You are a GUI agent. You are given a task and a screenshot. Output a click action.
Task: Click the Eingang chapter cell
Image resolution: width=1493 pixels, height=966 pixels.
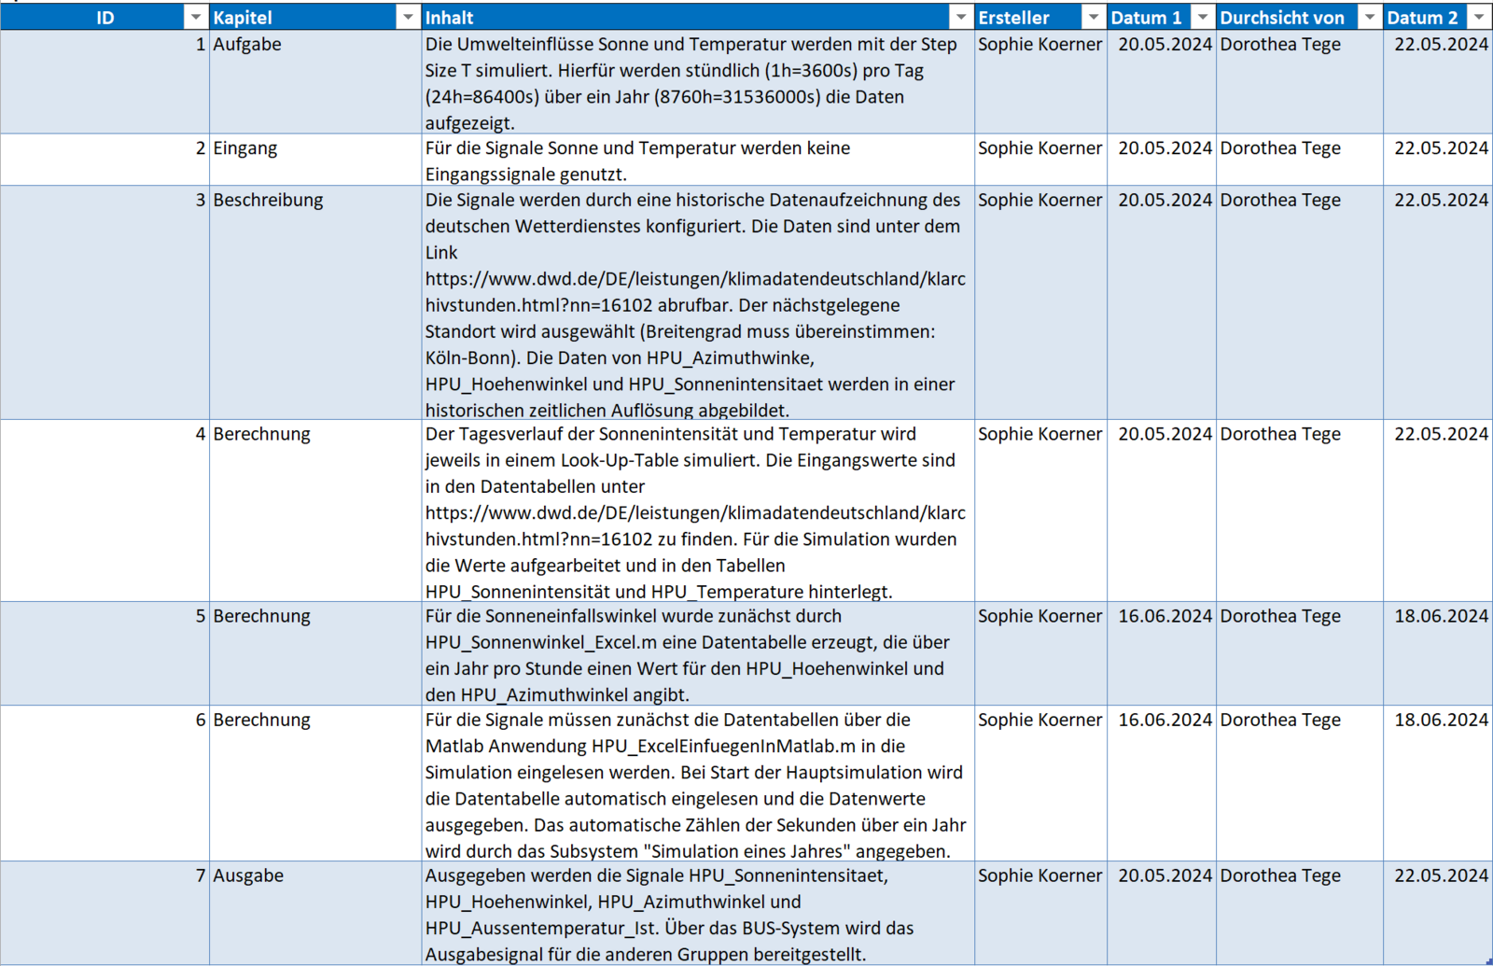click(x=245, y=148)
